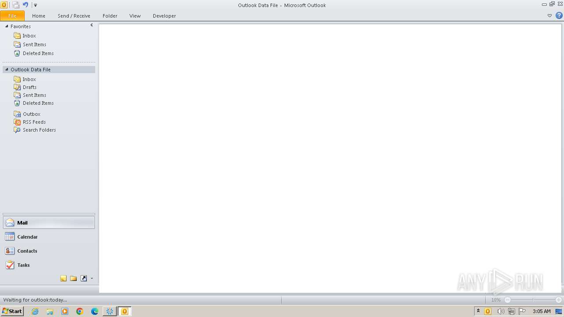Click the Outlook application icon in title bar

pyautogui.click(x=4, y=5)
